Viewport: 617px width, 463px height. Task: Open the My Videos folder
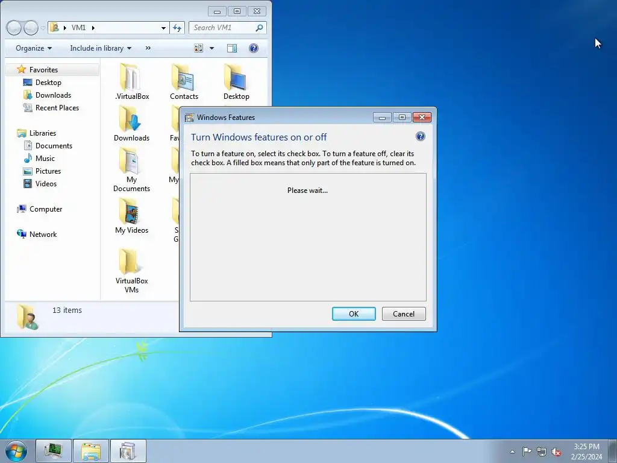131,216
